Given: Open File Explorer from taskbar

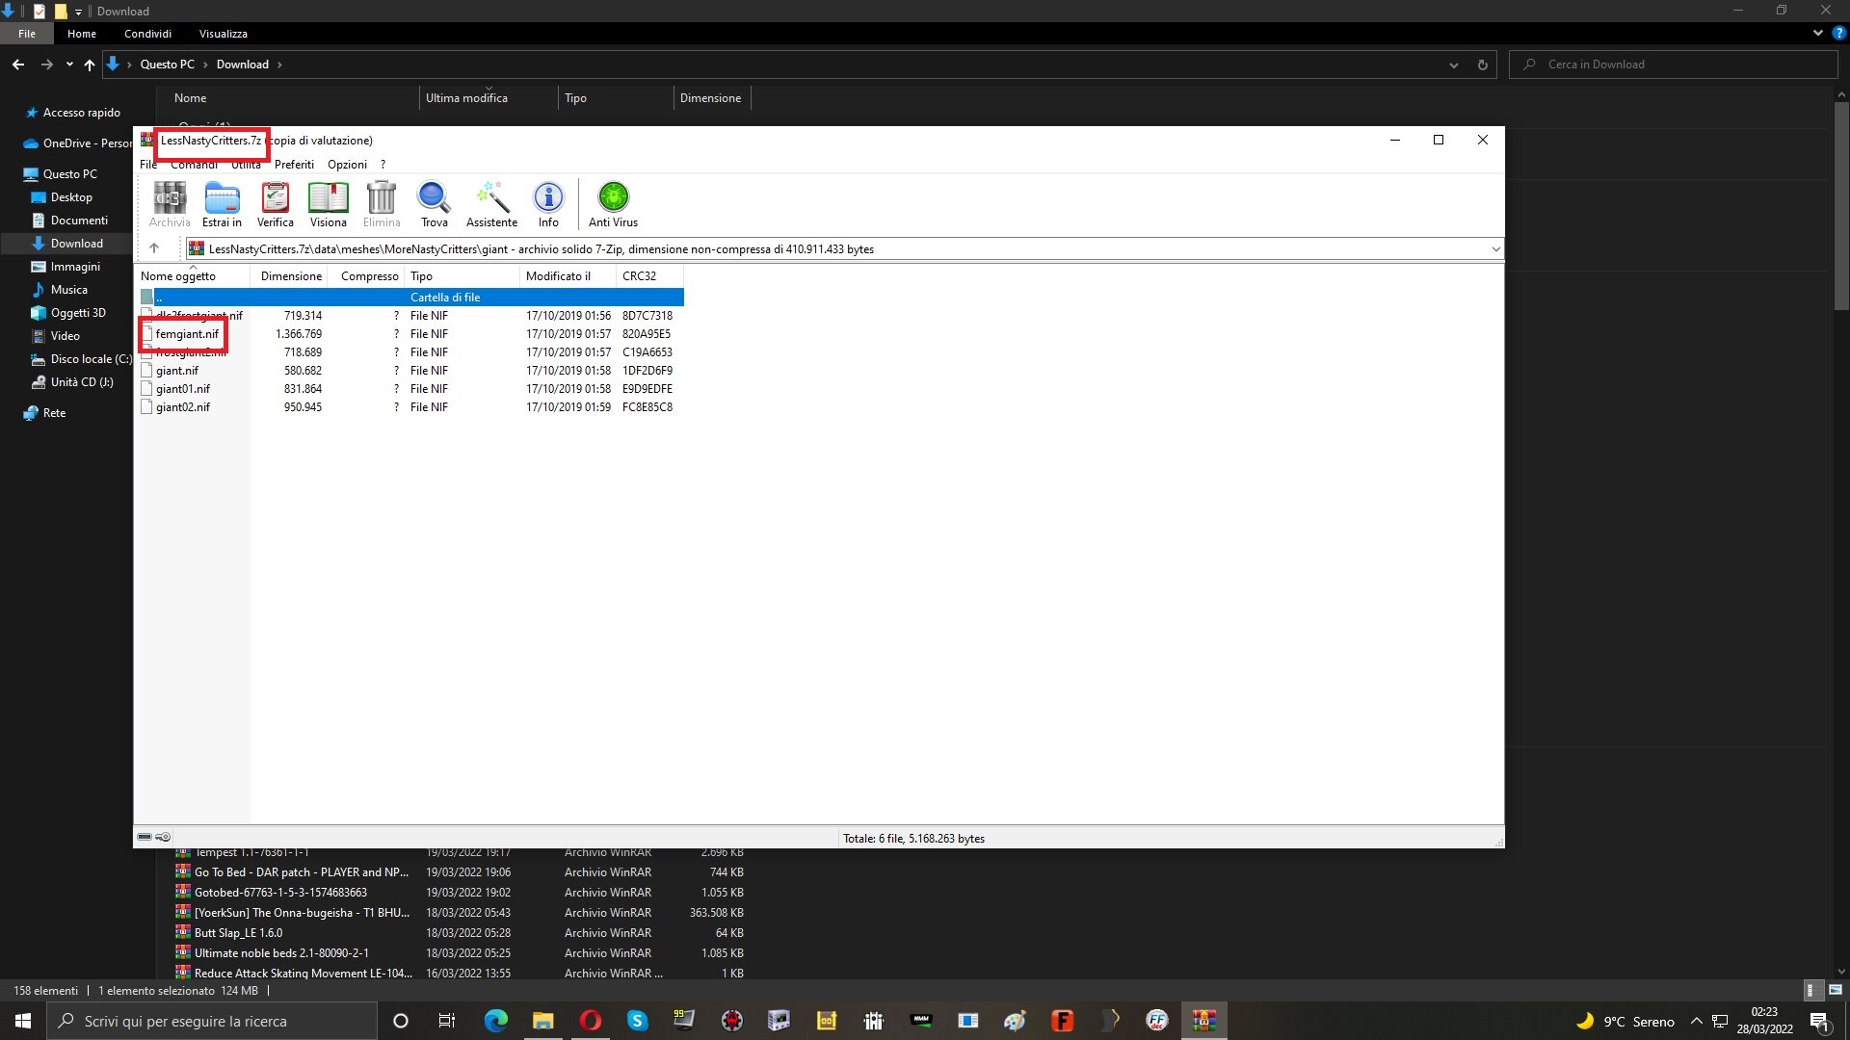Looking at the screenshot, I should coord(542,1021).
